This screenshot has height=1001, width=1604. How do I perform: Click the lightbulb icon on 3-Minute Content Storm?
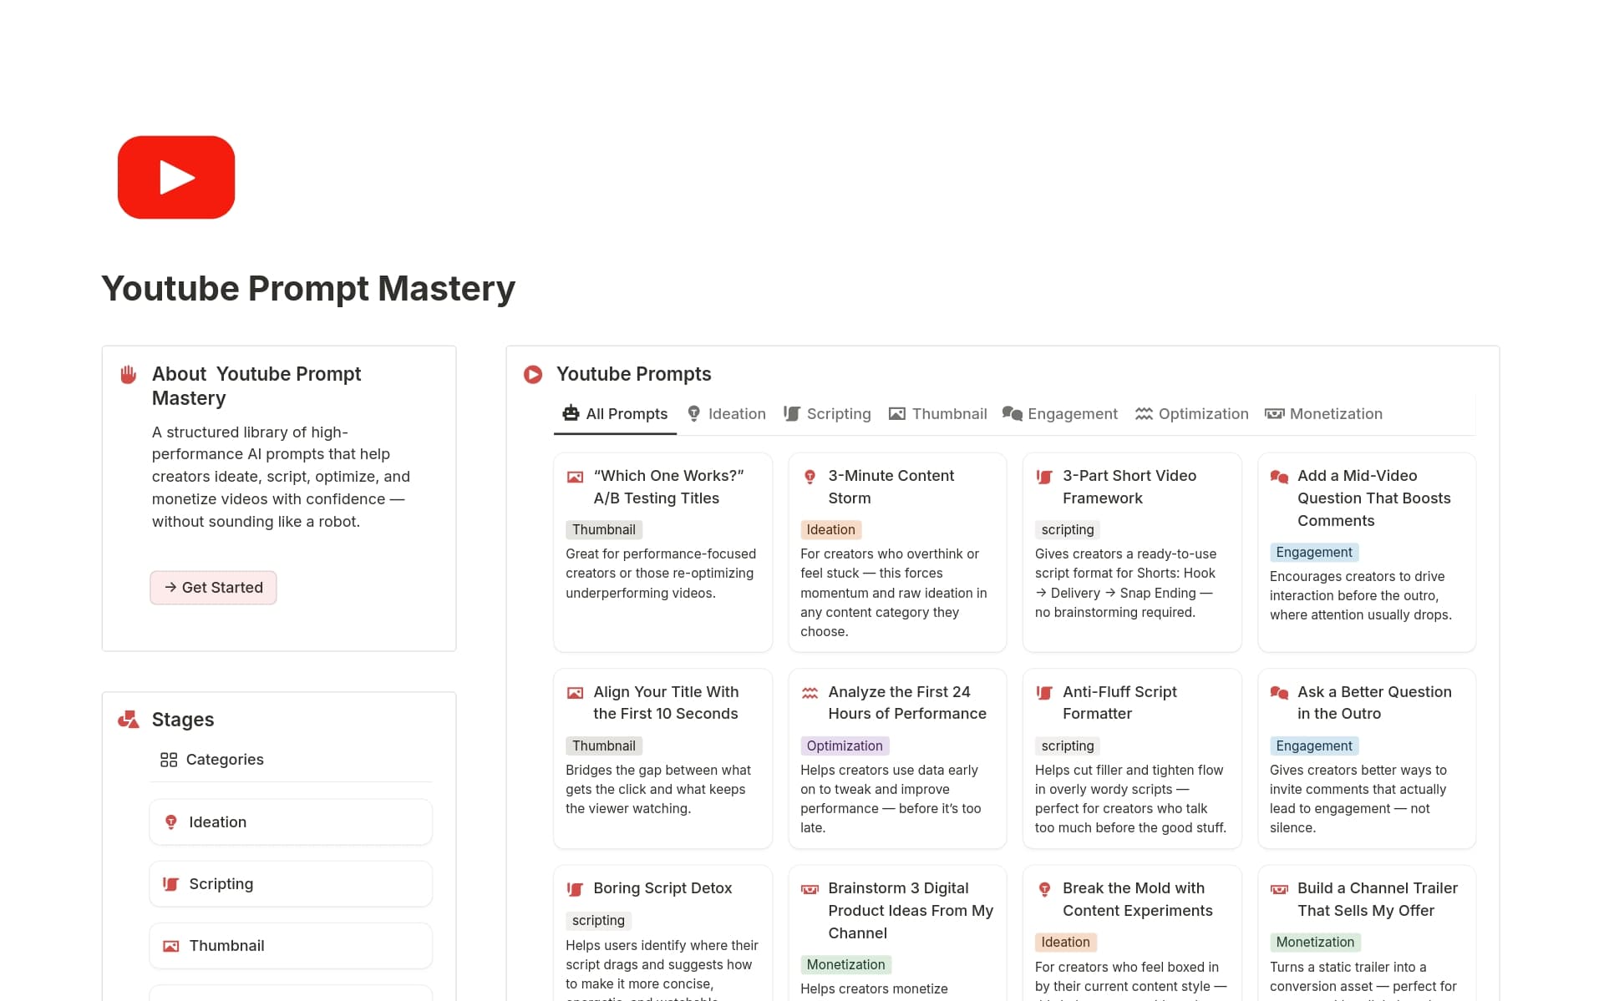pyautogui.click(x=809, y=477)
